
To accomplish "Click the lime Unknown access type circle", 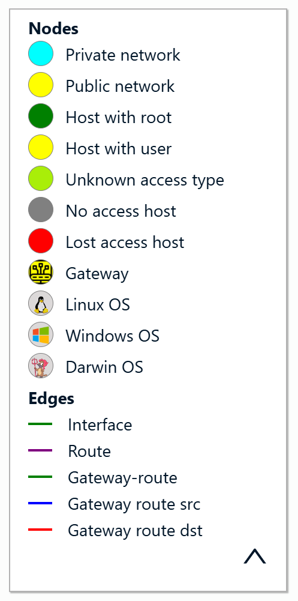I will 41,178.
